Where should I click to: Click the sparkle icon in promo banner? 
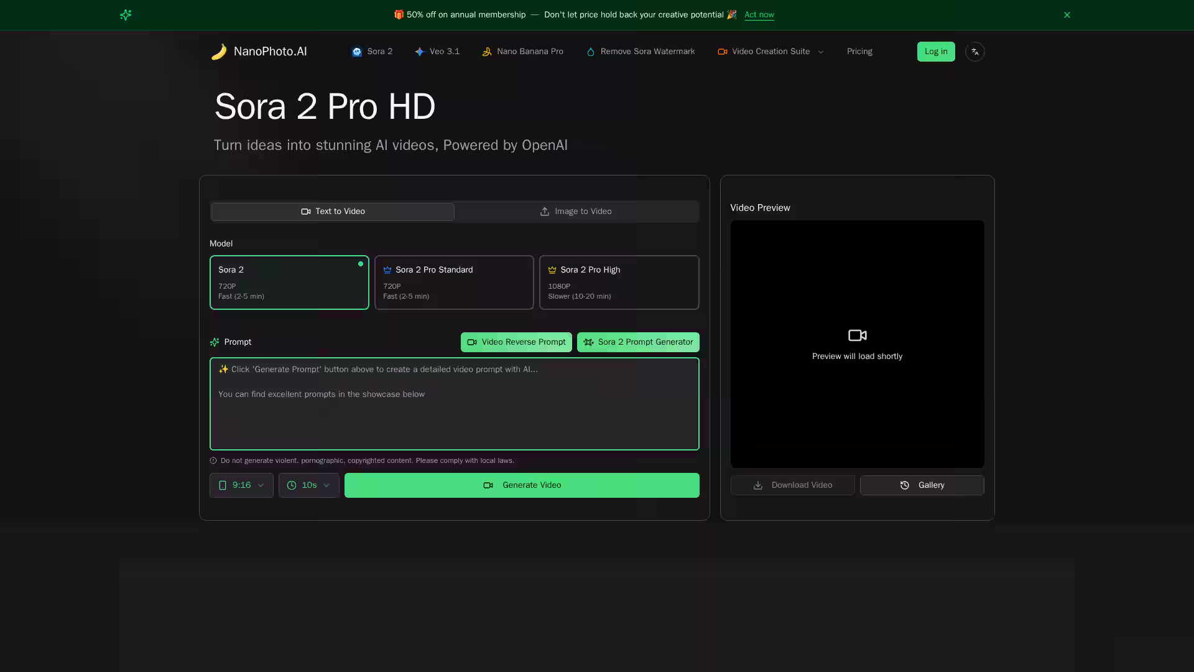[x=126, y=15]
